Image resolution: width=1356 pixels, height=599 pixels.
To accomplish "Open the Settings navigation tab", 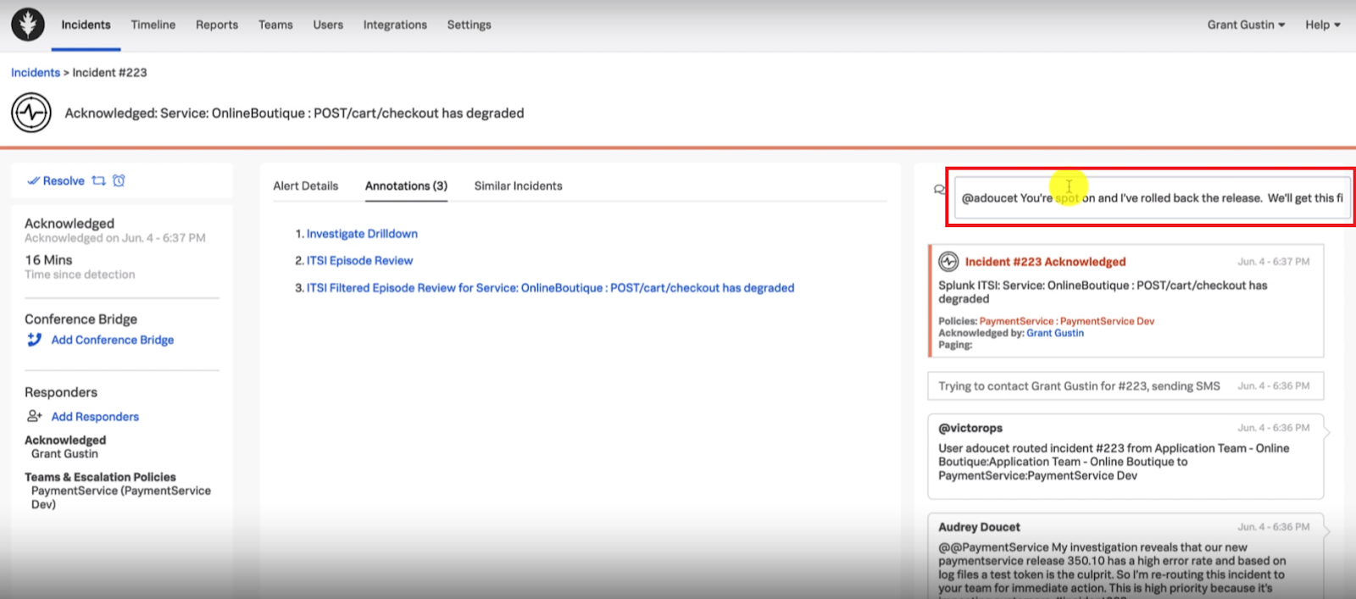I will click(x=470, y=25).
